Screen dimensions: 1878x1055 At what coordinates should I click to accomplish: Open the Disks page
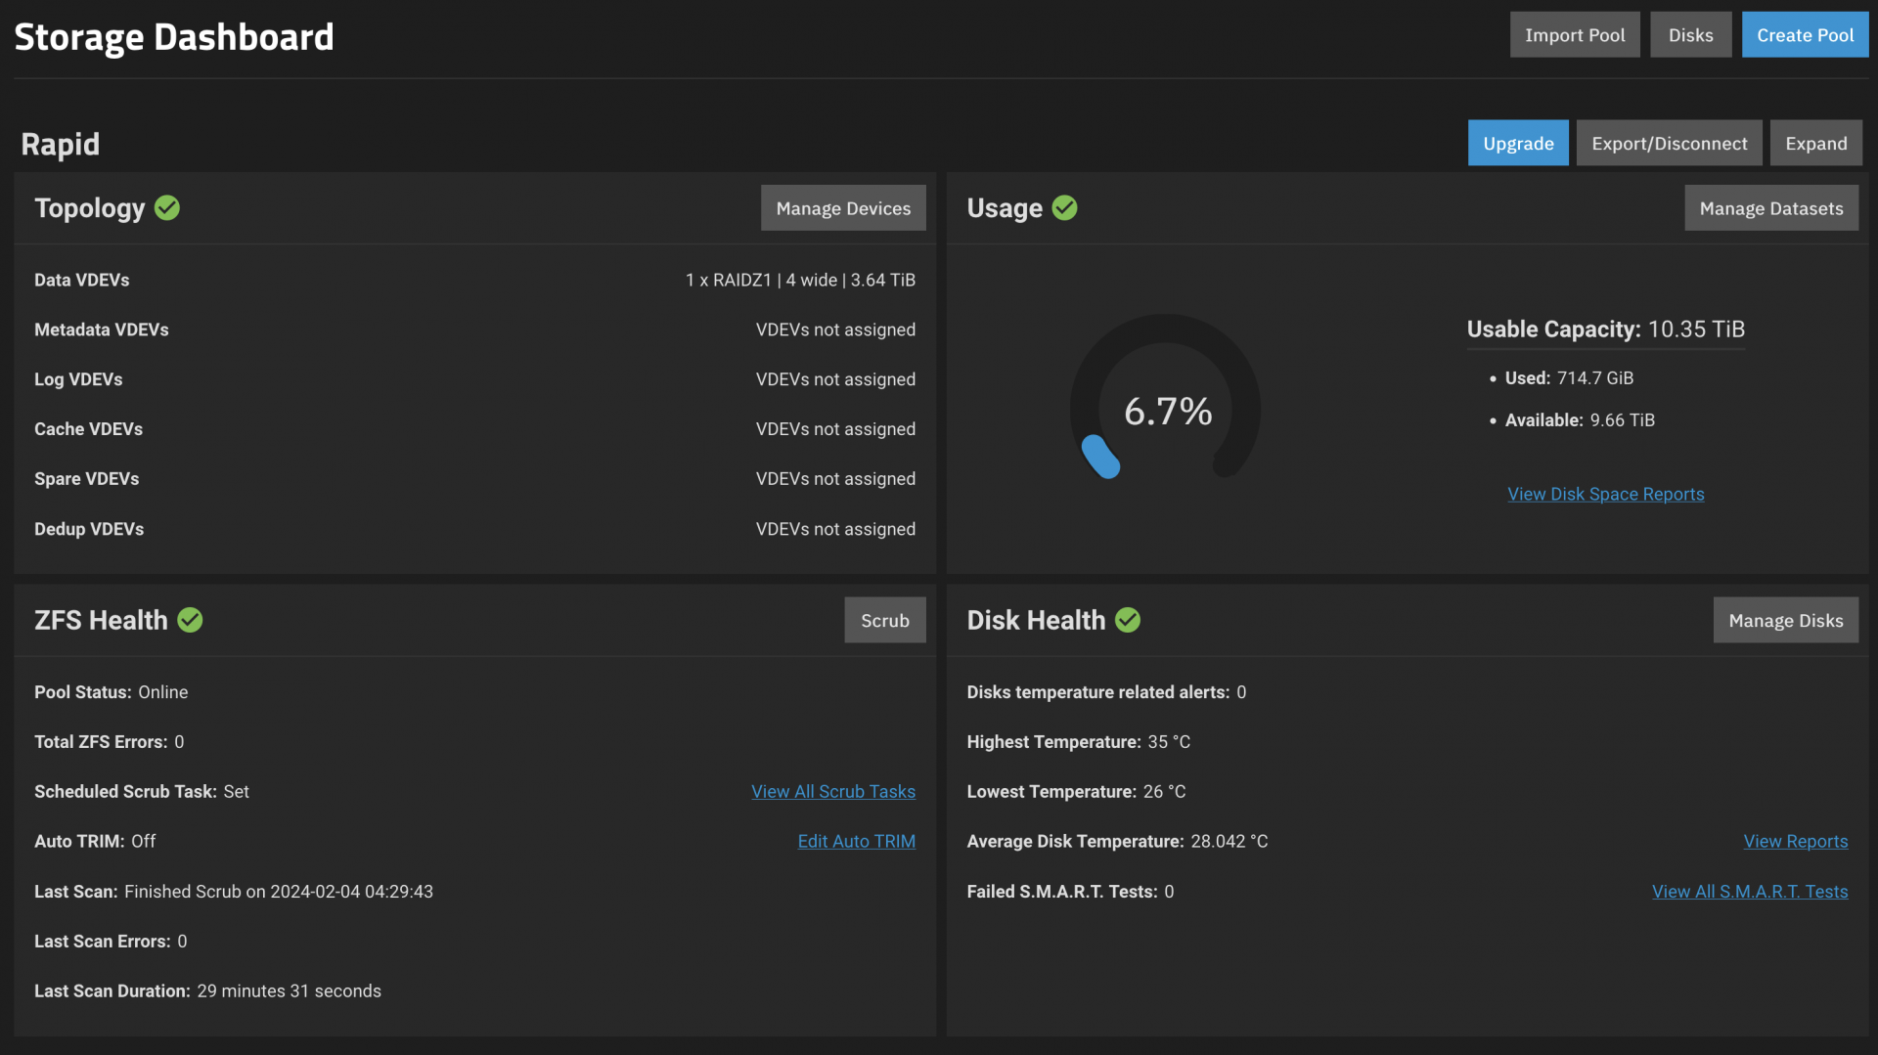click(x=1690, y=35)
